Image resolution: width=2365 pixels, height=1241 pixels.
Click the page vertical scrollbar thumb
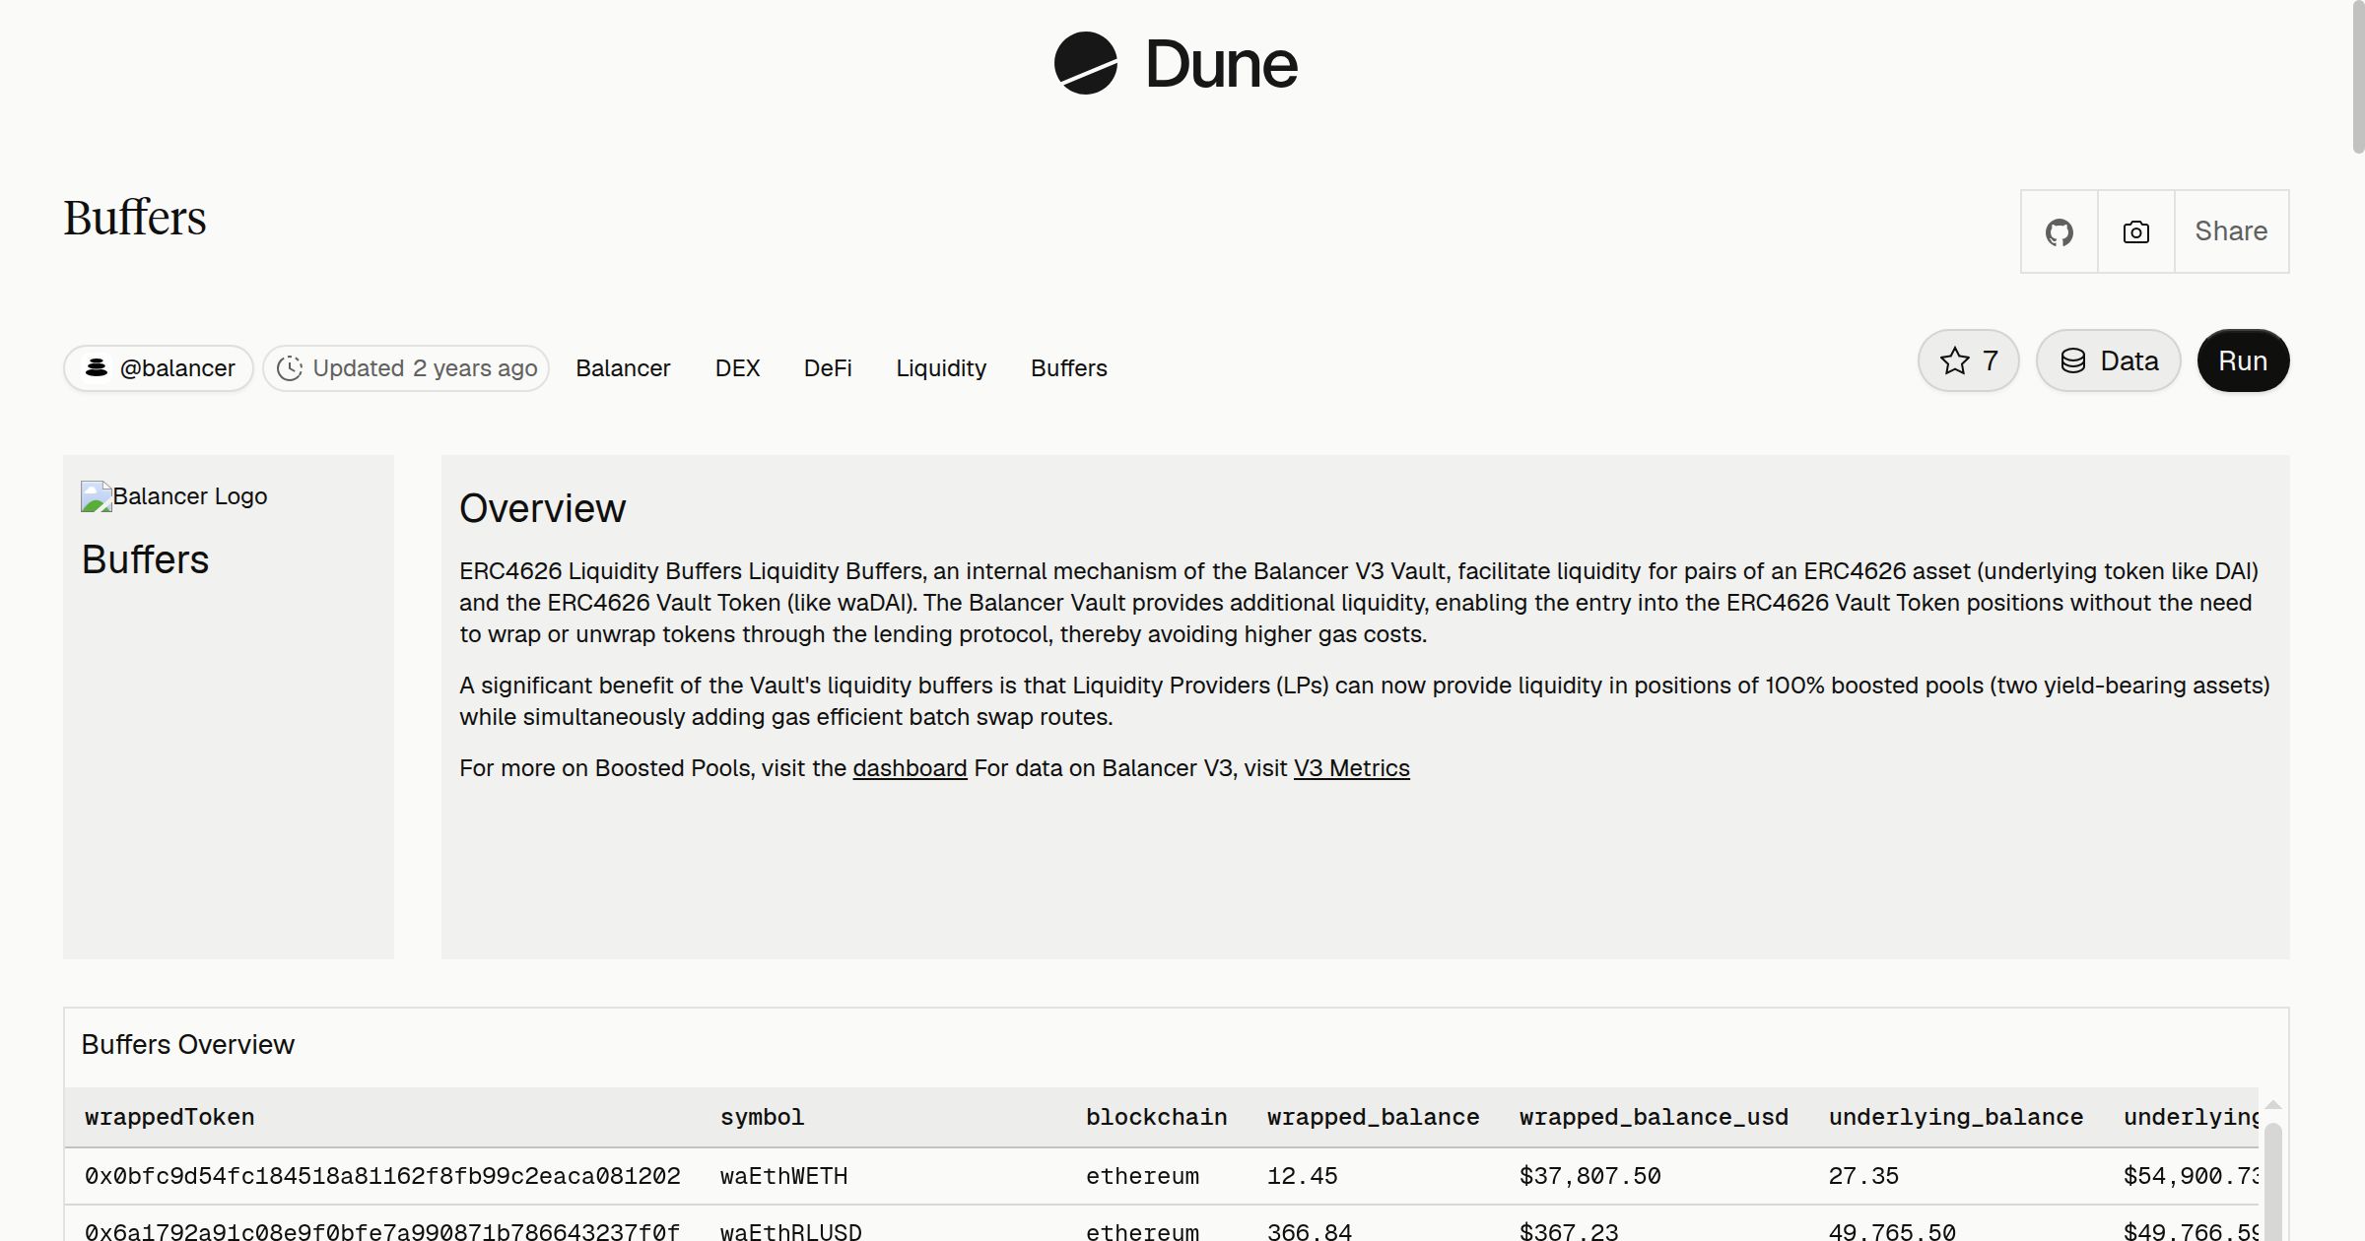[2357, 77]
